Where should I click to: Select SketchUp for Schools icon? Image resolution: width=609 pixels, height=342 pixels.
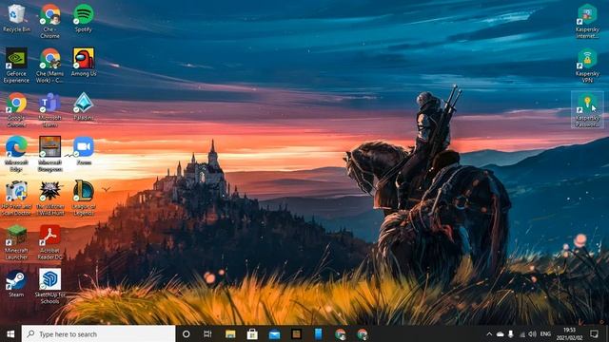[x=49, y=287]
